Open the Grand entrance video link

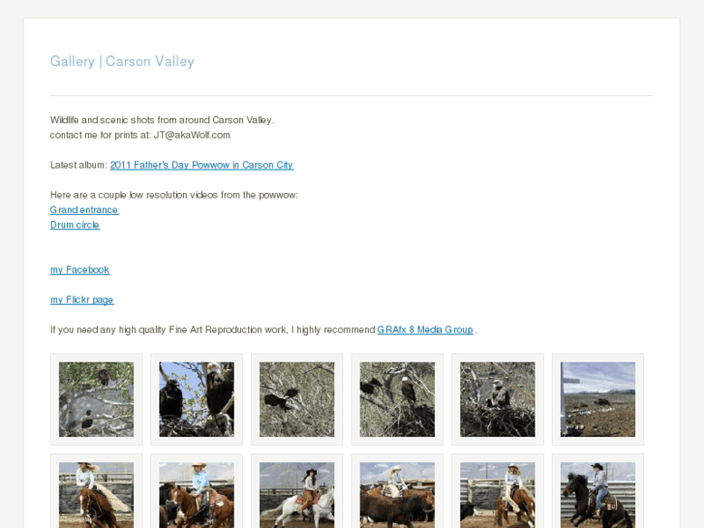click(x=84, y=210)
